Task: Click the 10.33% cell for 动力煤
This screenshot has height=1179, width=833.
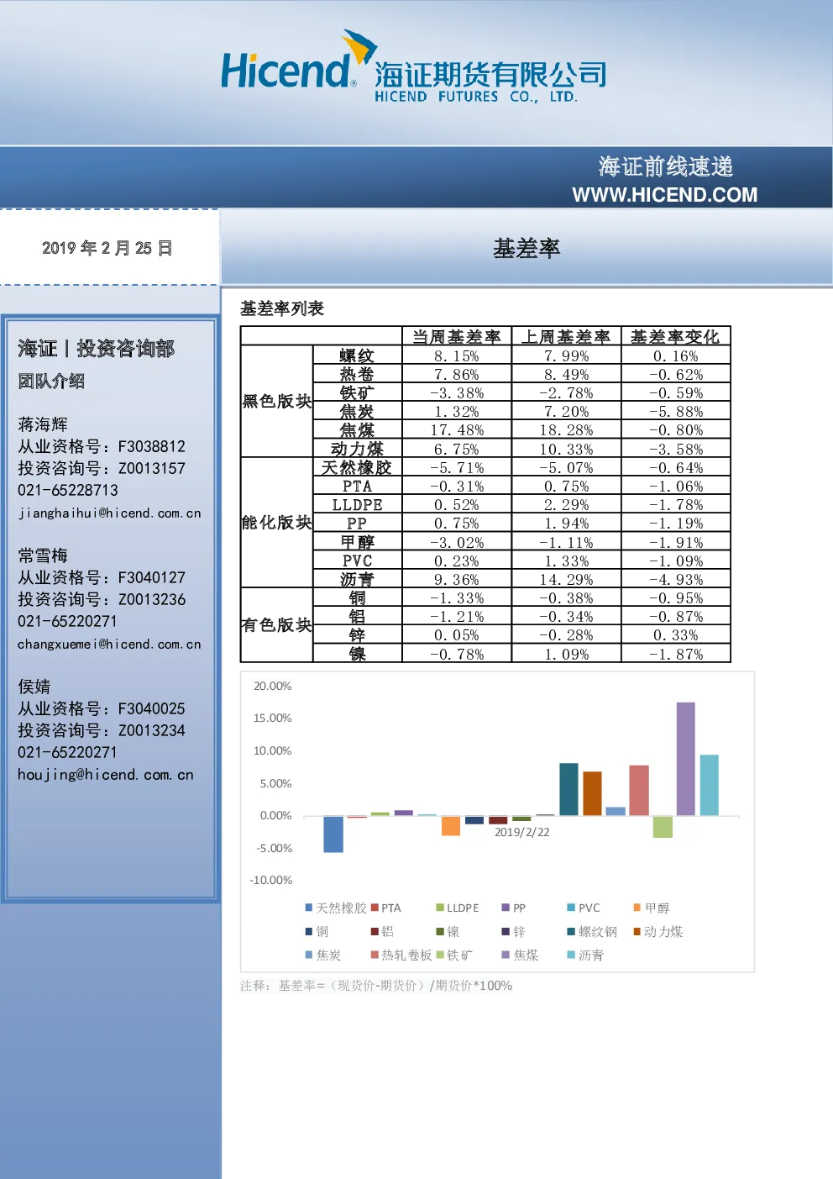Action: (566, 449)
